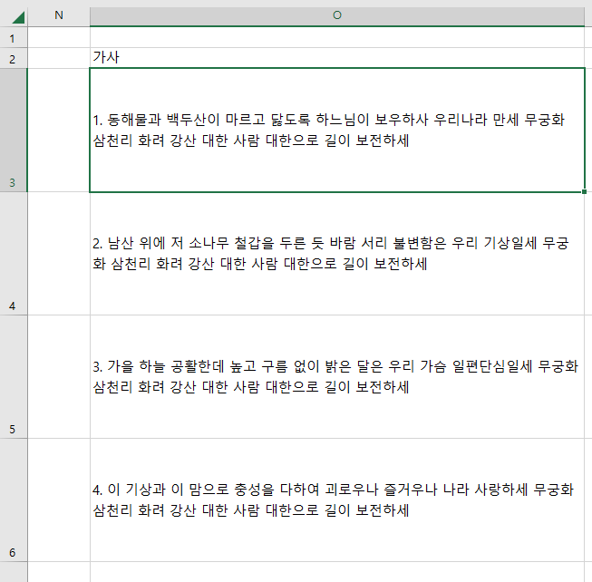This screenshot has width=592, height=582.
Task: Select row 6 header
Action: pyautogui.click(x=14, y=500)
